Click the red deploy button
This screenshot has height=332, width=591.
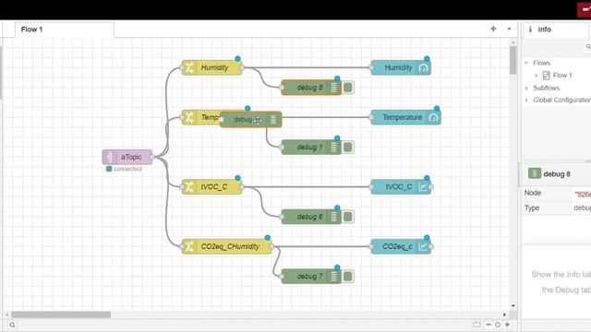(x=584, y=9)
